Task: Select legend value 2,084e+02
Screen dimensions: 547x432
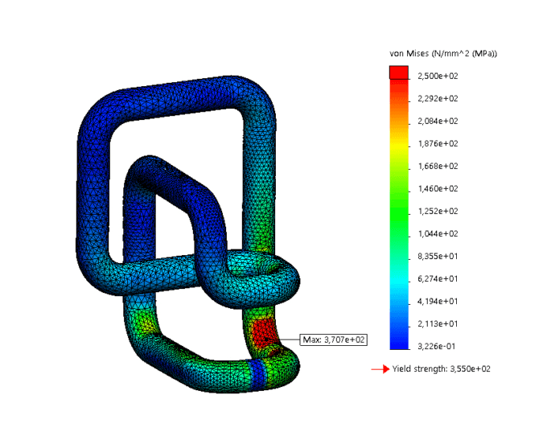Action: 438,121
